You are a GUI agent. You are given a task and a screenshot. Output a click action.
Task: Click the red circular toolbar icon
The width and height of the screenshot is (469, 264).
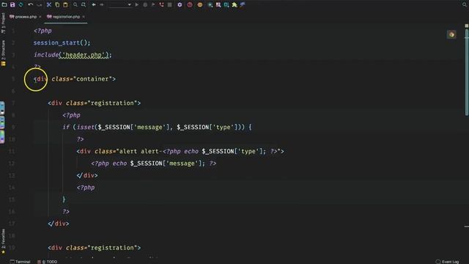(x=190, y=5)
